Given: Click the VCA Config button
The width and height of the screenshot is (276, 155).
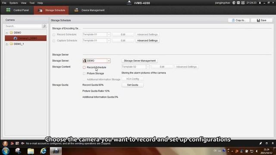Looking at the screenshot, I should 132,79.
